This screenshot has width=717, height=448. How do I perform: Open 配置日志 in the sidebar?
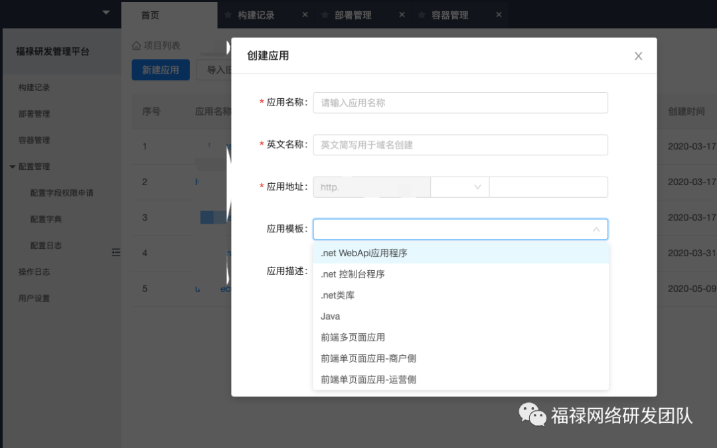coord(46,246)
